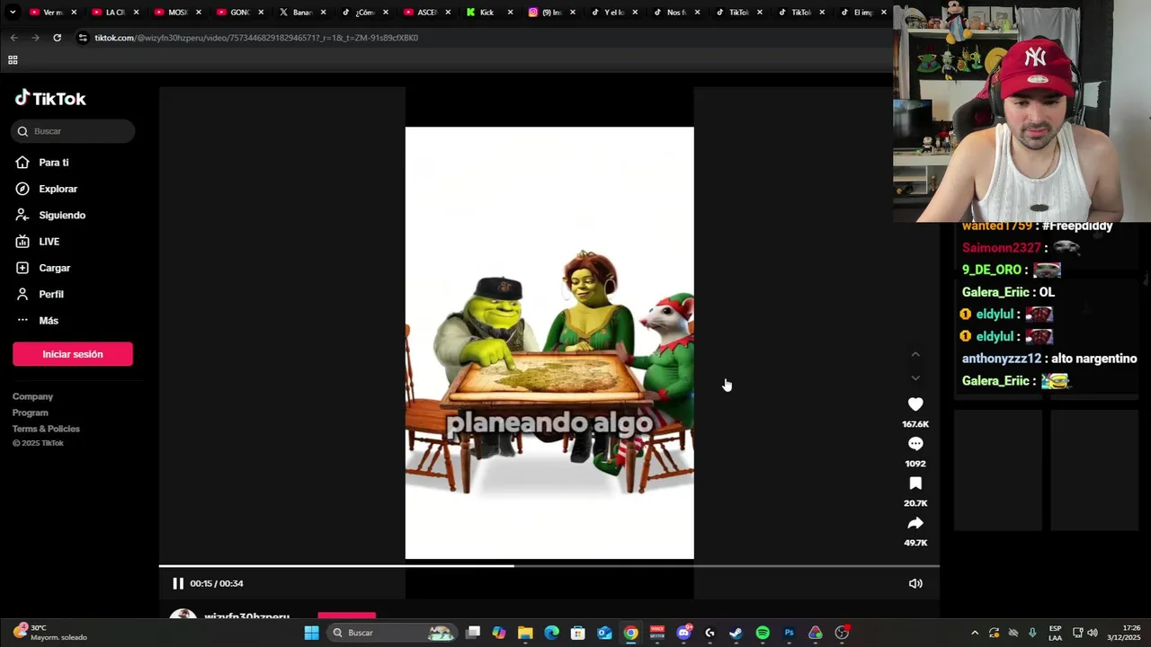
Task: Seek on the video progress bar
Action: click(x=549, y=566)
